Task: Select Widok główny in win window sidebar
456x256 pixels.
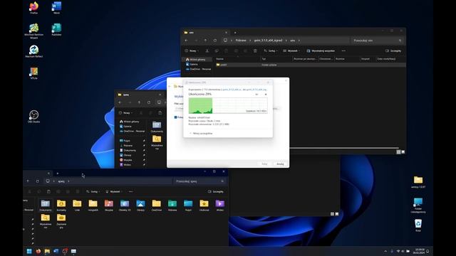Action: [197, 60]
